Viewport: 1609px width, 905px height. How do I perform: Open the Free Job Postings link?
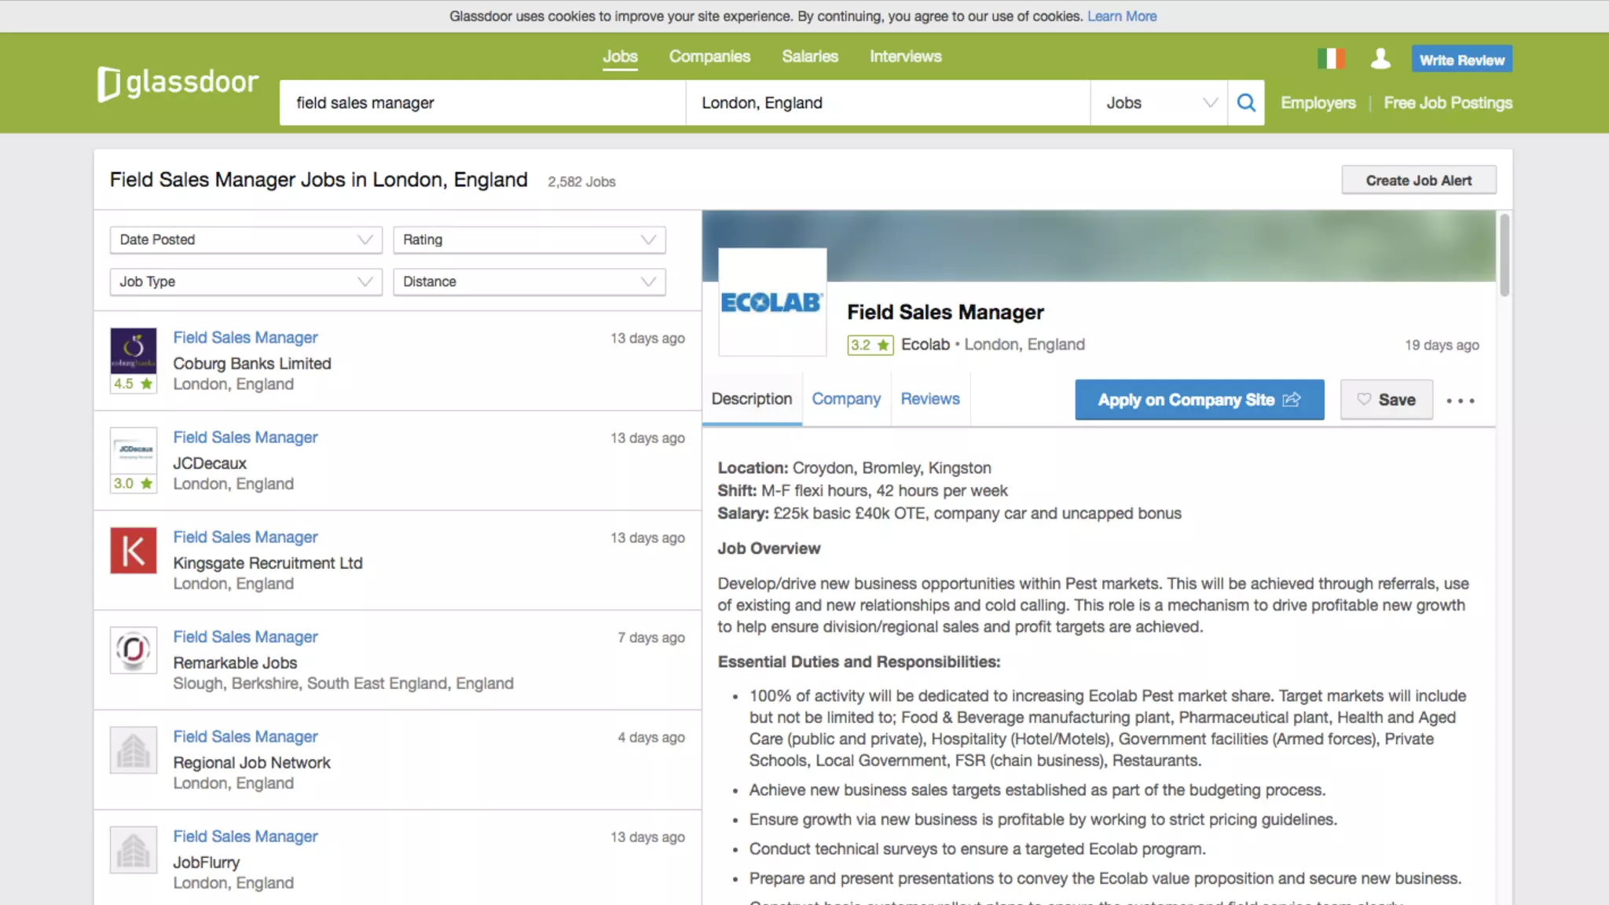[1447, 103]
